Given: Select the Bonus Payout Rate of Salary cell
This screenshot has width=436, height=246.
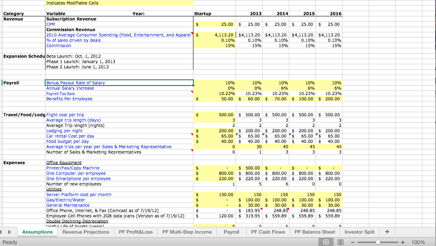Looking at the screenshot, I should [119, 83].
